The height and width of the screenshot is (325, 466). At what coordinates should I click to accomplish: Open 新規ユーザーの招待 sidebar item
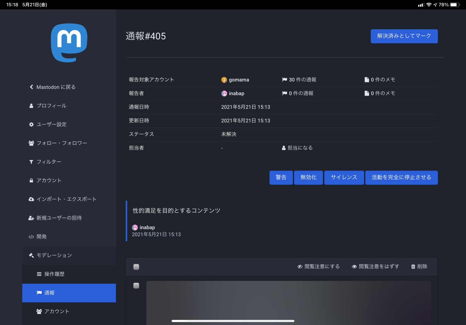pos(55,218)
